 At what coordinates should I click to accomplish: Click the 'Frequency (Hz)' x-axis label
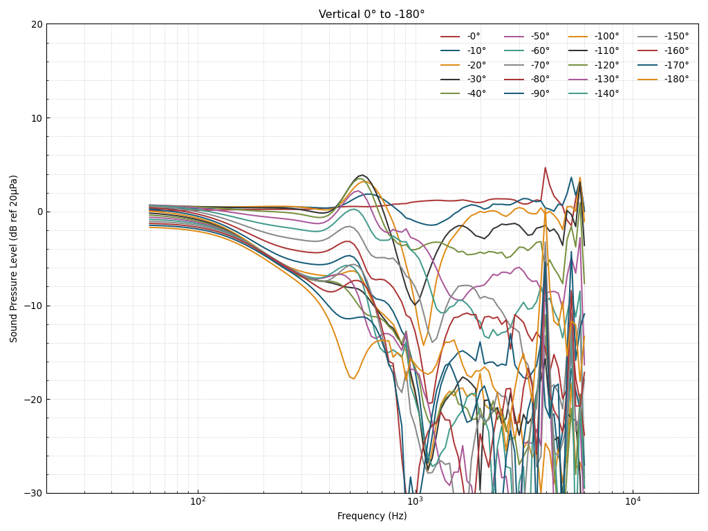coord(371,516)
